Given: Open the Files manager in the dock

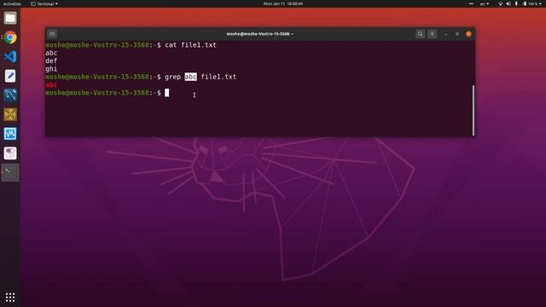Looking at the screenshot, I should [10, 18].
